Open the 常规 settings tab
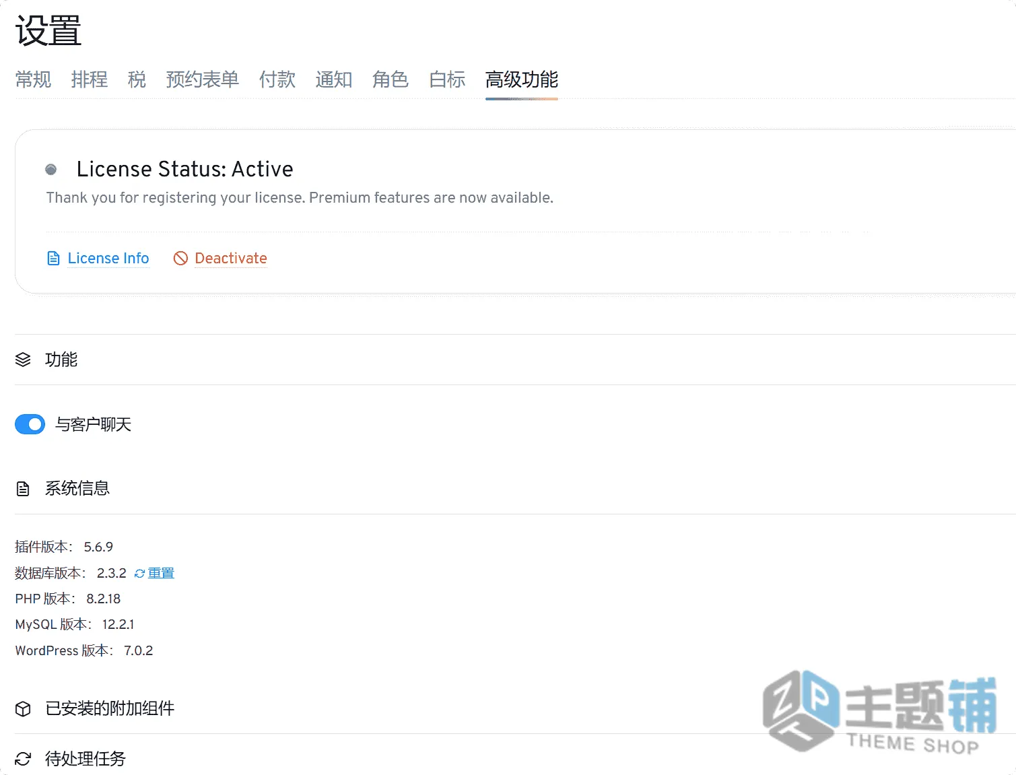1016x775 pixels. coord(33,79)
